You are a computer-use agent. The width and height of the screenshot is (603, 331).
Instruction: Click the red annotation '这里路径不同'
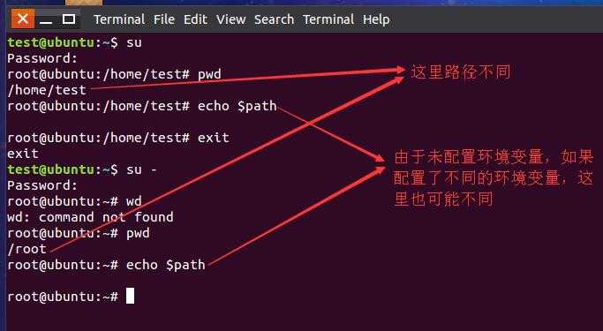tap(460, 71)
